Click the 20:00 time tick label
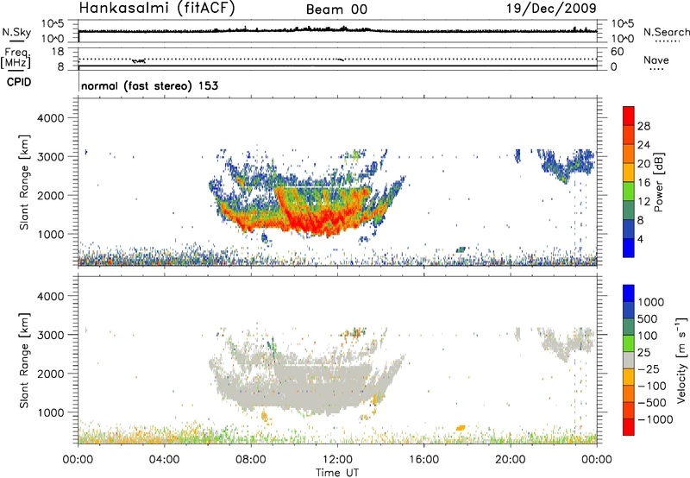Image resolution: width=690 pixels, height=478 pixels. (x=510, y=460)
